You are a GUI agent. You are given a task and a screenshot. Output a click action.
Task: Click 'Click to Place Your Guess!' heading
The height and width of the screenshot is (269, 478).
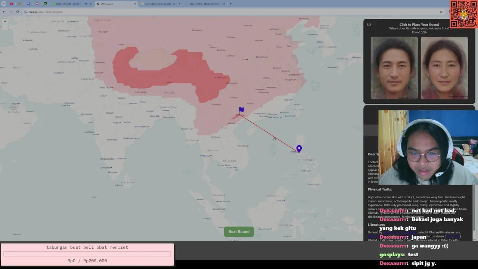tap(419, 25)
